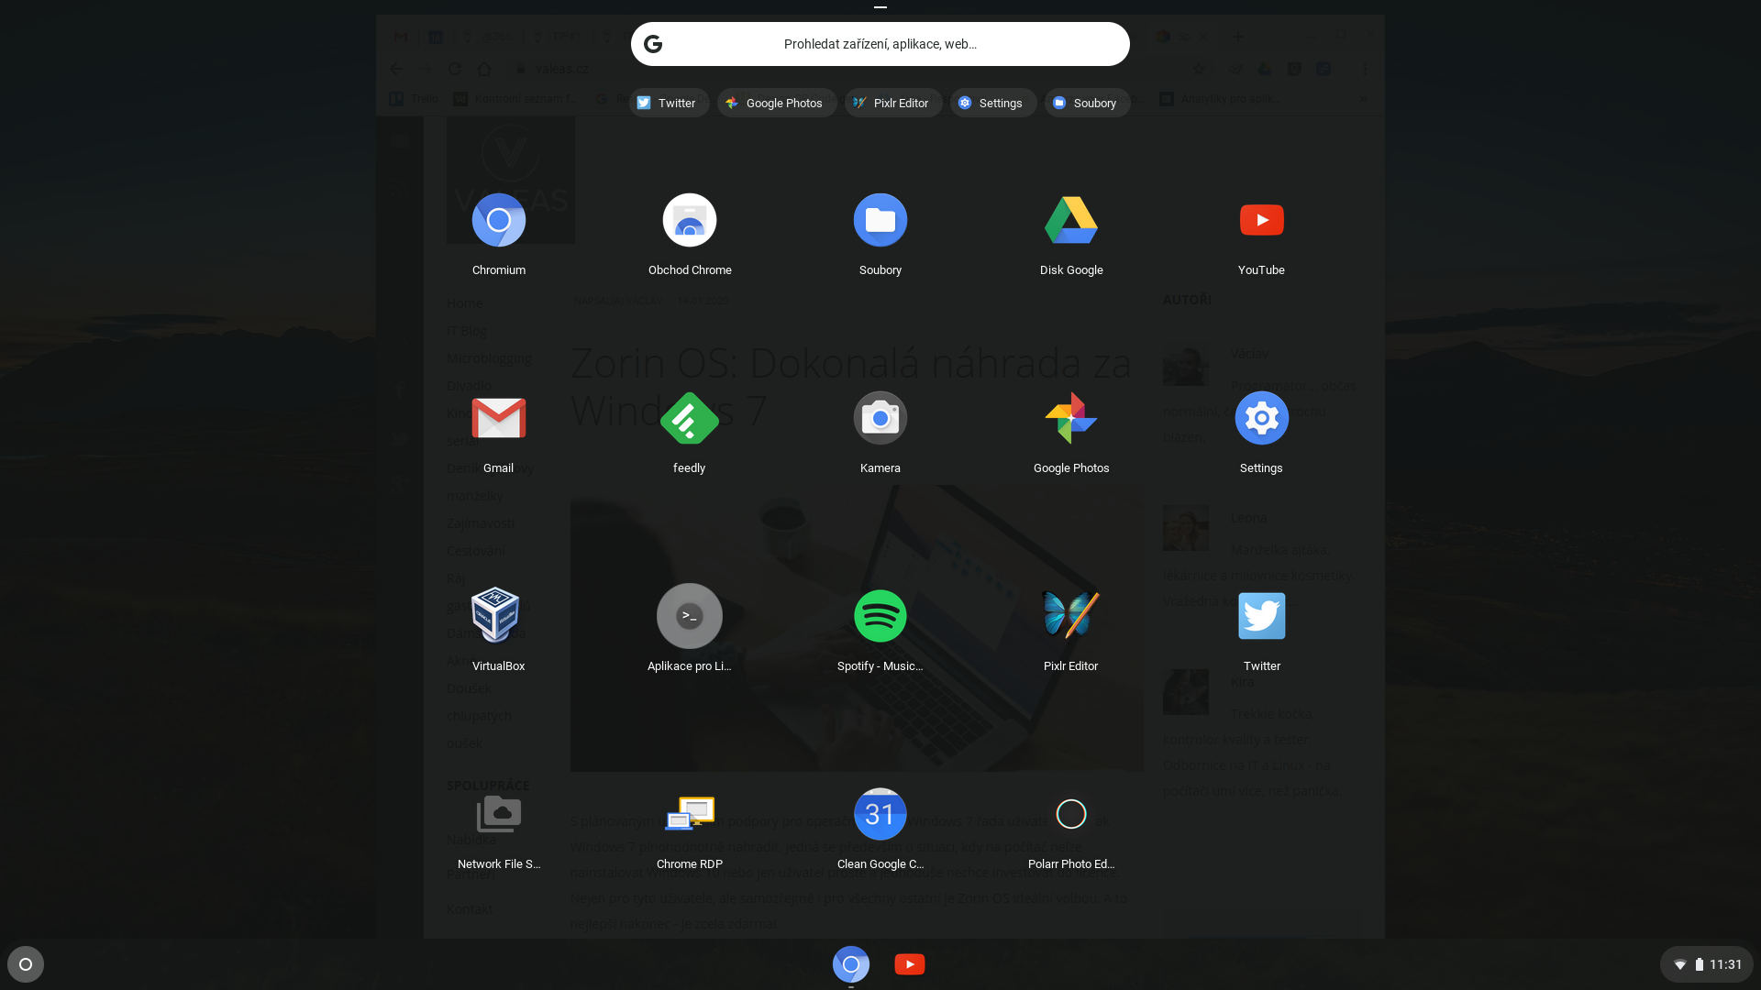Open Clean Google Calendar app
Image resolution: width=1761 pixels, height=990 pixels.
(x=880, y=814)
